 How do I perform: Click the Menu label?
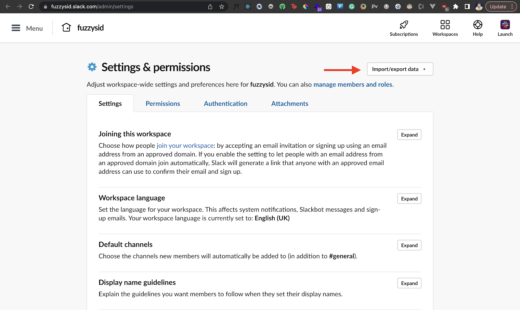34,28
